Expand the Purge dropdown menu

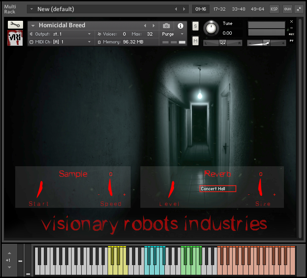[x=173, y=34]
